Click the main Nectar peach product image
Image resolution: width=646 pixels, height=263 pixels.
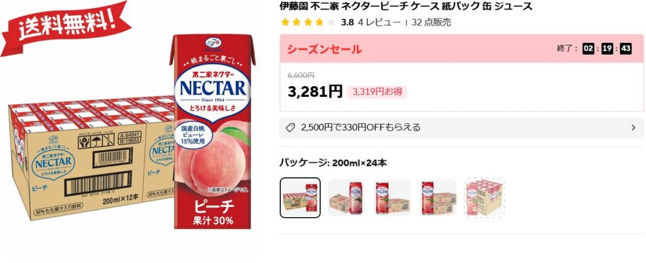pyautogui.click(x=132, y=135)
